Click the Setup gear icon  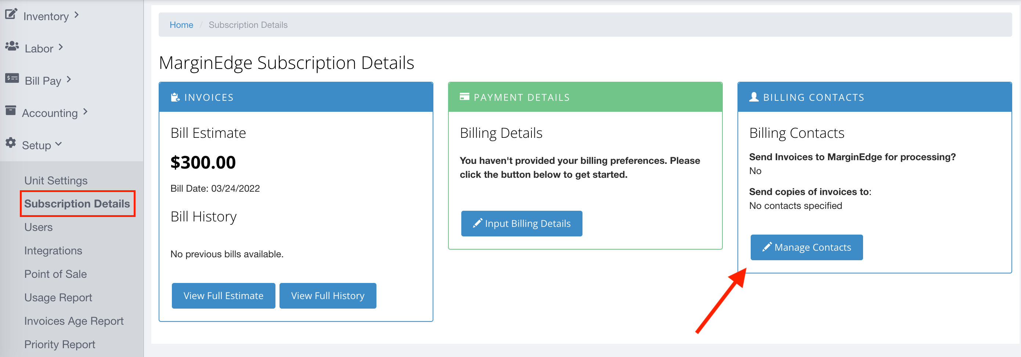pyautogui.click(x=11, y=143)
